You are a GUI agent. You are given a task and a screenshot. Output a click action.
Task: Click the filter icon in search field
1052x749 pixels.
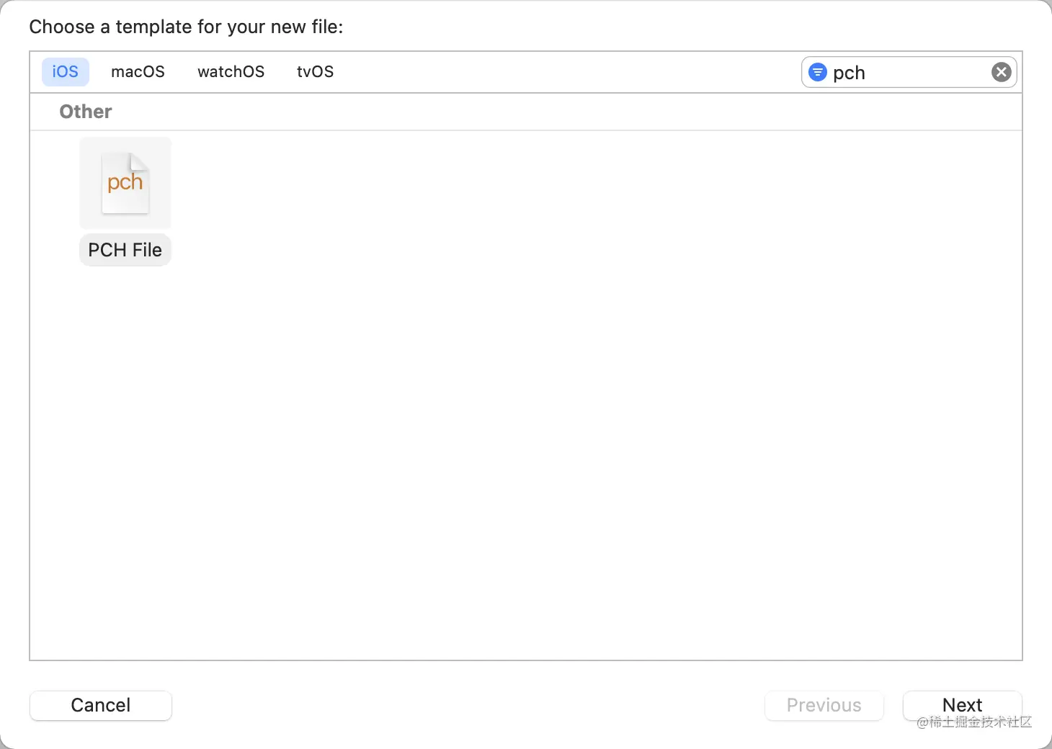click(817, 72)
